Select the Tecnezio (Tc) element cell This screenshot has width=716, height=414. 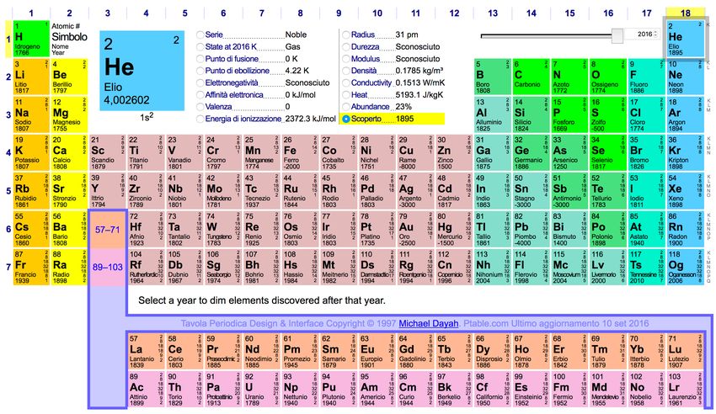pos(261,190)
